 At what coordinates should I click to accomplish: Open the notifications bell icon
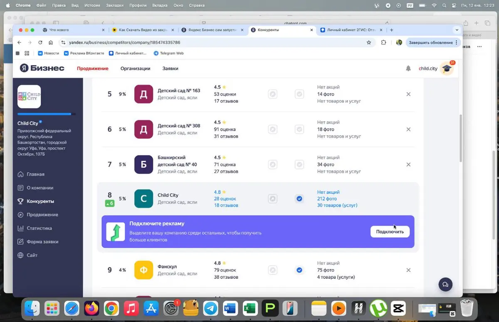click(408, 68)
